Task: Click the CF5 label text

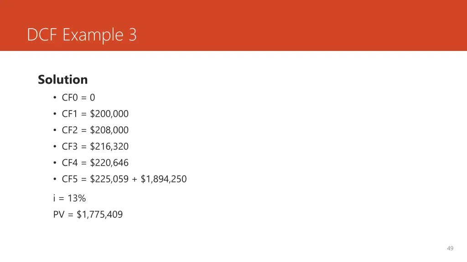Action: (x=70, y=179)
